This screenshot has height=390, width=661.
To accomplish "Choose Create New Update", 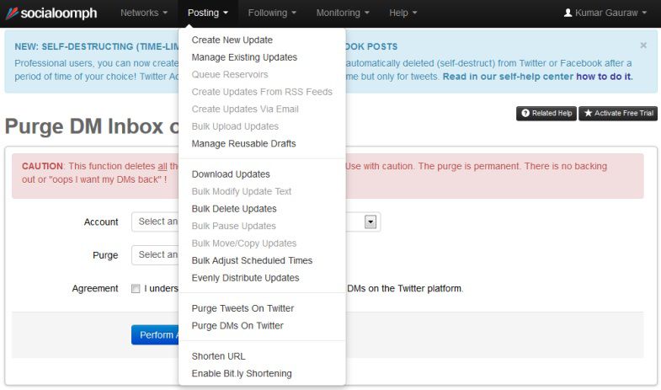I will [x=232, y=40].
